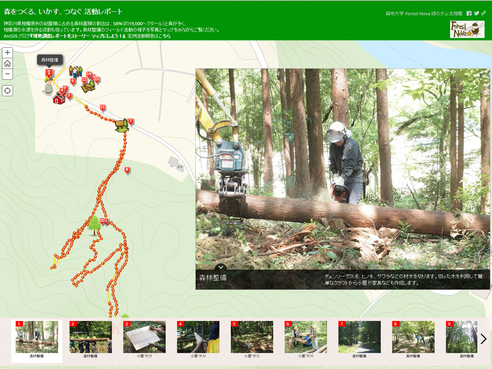Share the story map on Twitter
This screenshot has height=369, width=492.
tap(476, 13)
